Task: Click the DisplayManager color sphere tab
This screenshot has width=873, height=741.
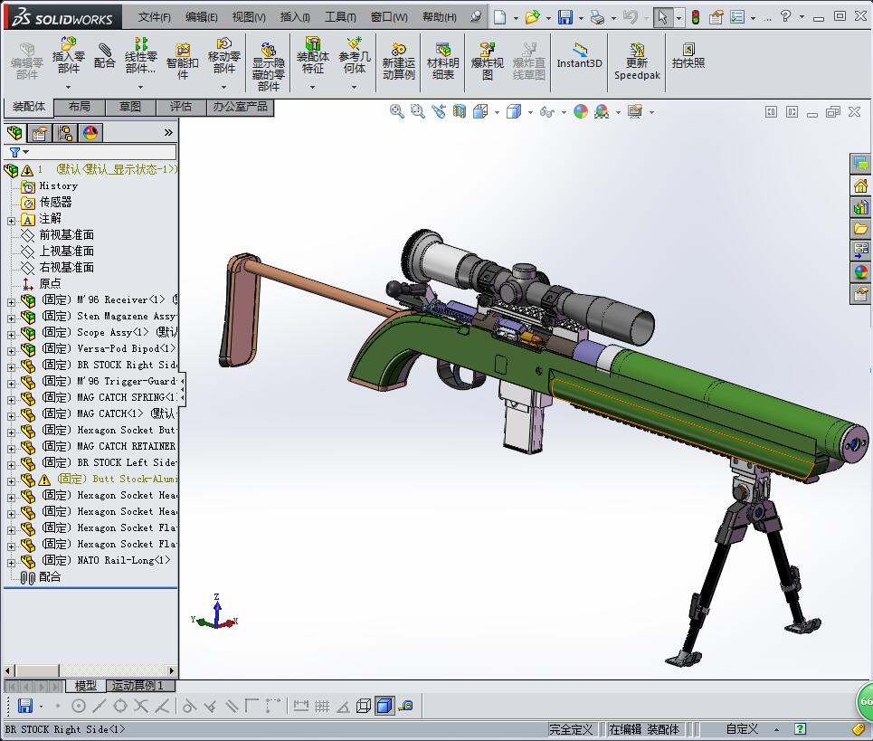Action: 90,133
